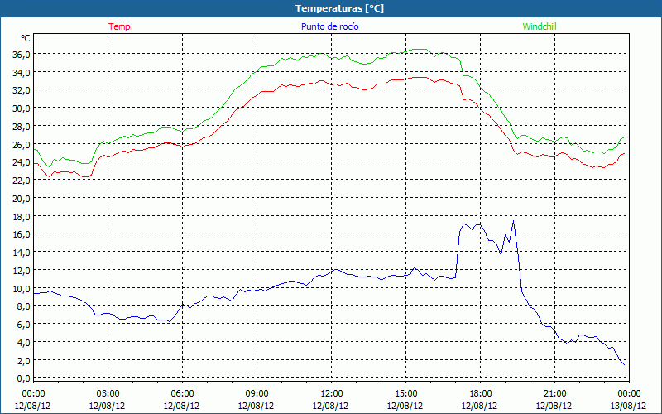Viewport: 662px width, 414px height.
Task: Click the 16,0 y-axis value
Action: (22, 234)
